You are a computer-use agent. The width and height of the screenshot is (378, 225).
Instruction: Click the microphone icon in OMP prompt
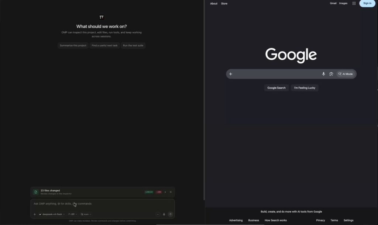164,214
